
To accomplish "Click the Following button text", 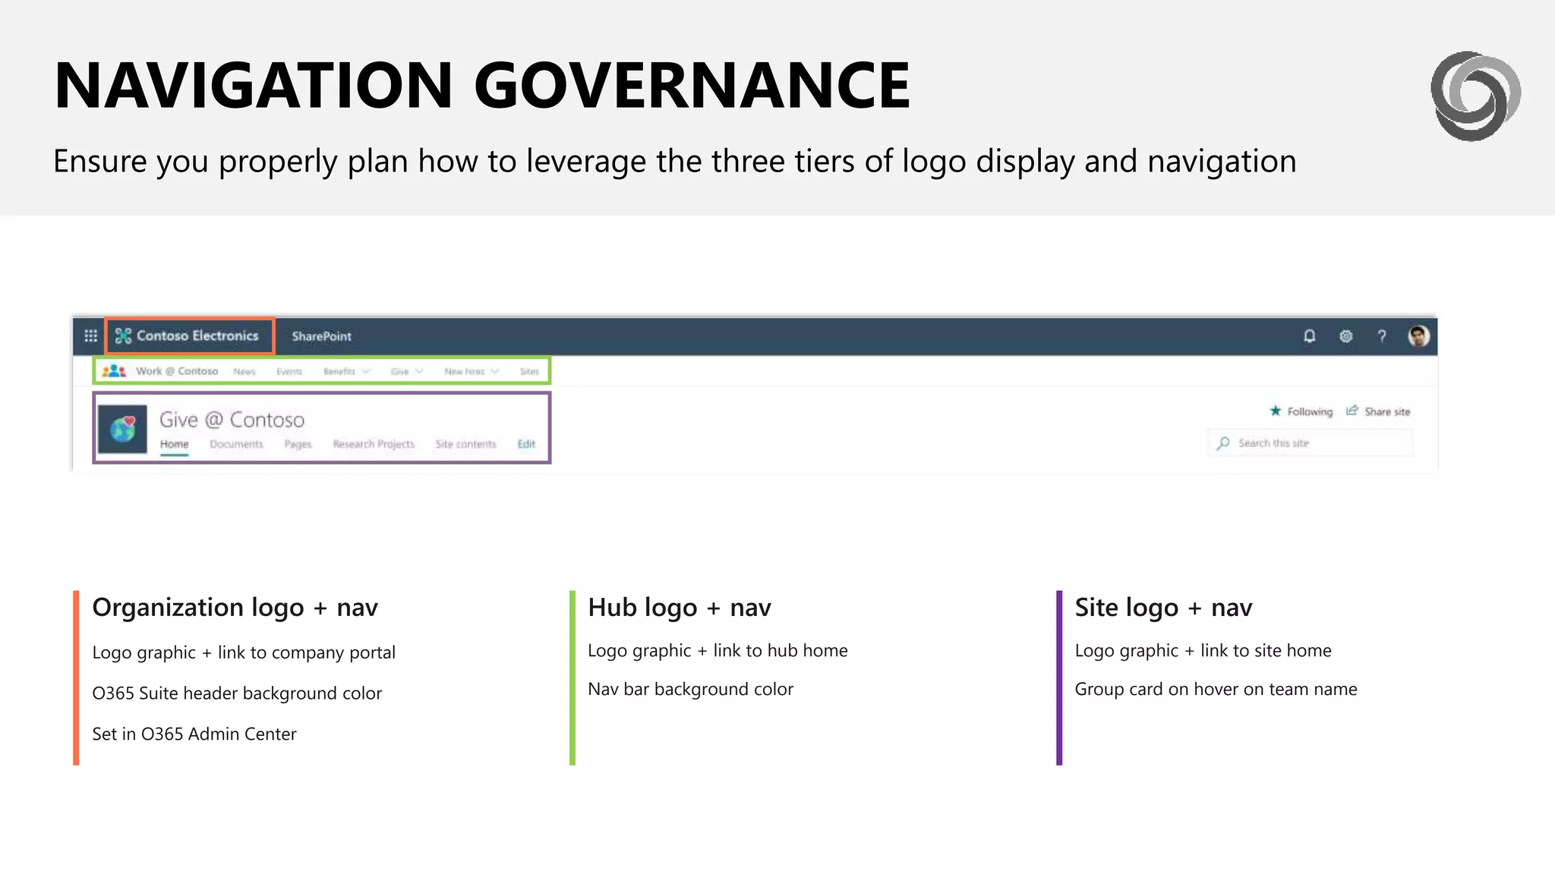I will (x=1310, y=411).
